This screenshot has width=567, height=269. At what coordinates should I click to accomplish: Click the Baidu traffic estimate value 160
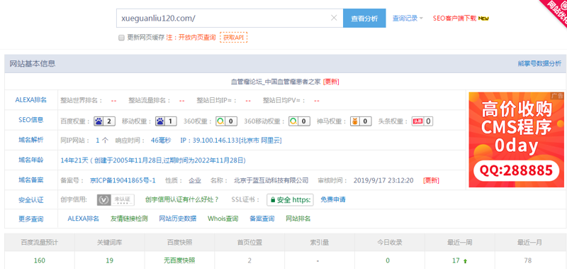click(x=40, y=260)
